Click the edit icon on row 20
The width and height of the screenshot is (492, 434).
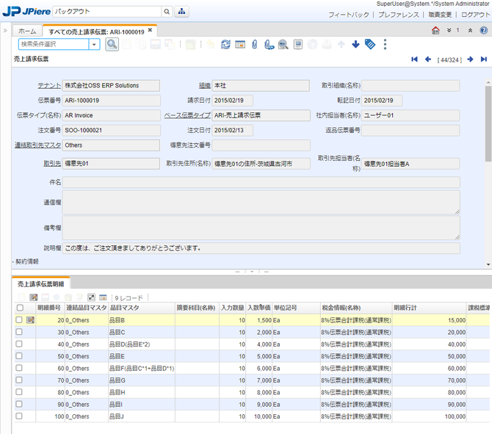click(30, 320)
